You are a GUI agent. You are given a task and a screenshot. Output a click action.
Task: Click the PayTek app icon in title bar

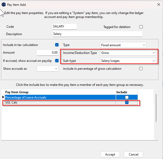click(x=4, y=4)
